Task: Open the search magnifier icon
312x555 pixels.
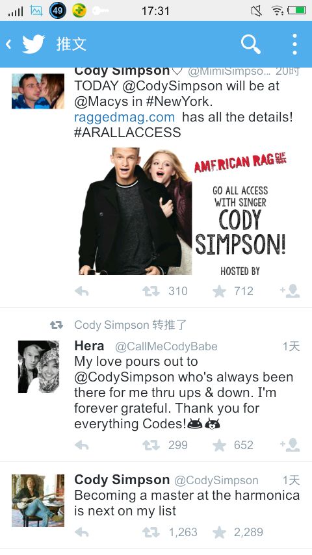Action: coord(251,44)
